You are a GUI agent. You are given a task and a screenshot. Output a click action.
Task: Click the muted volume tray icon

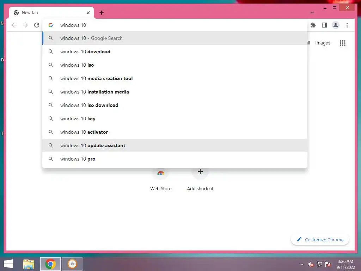(311, 264)
